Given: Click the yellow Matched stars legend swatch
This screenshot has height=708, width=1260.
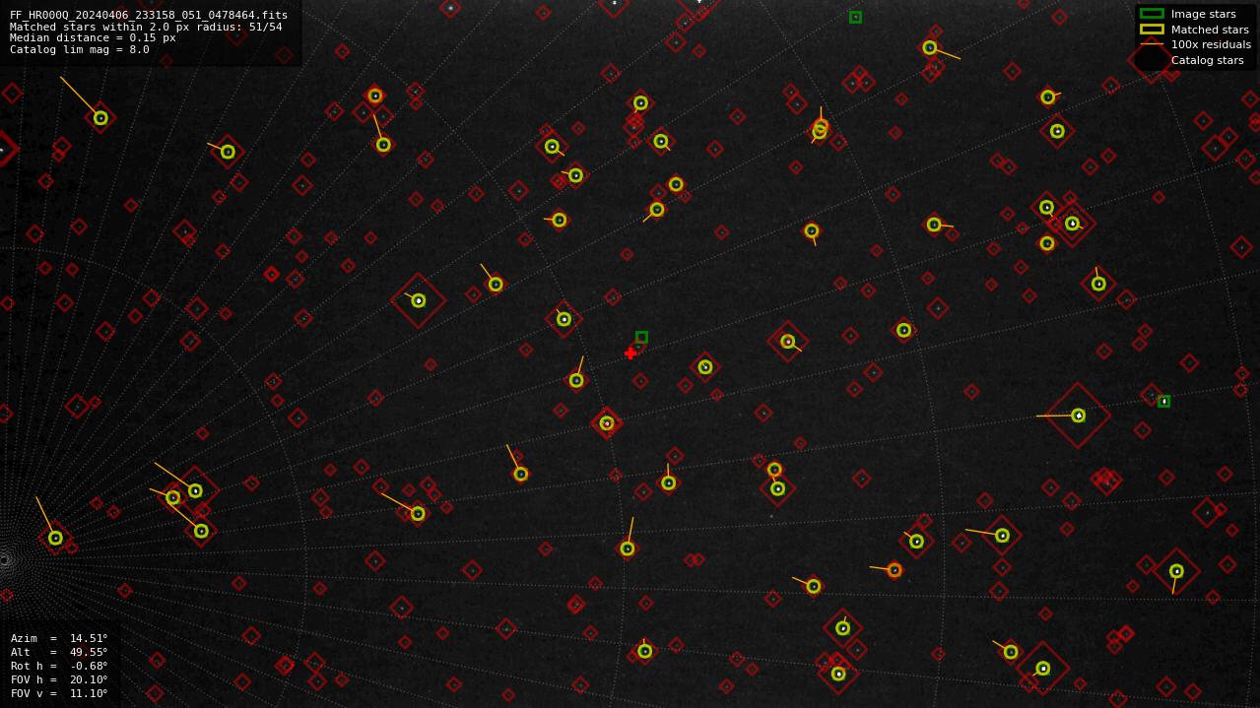Looking at the screenshot, I should coord(1152,30).
